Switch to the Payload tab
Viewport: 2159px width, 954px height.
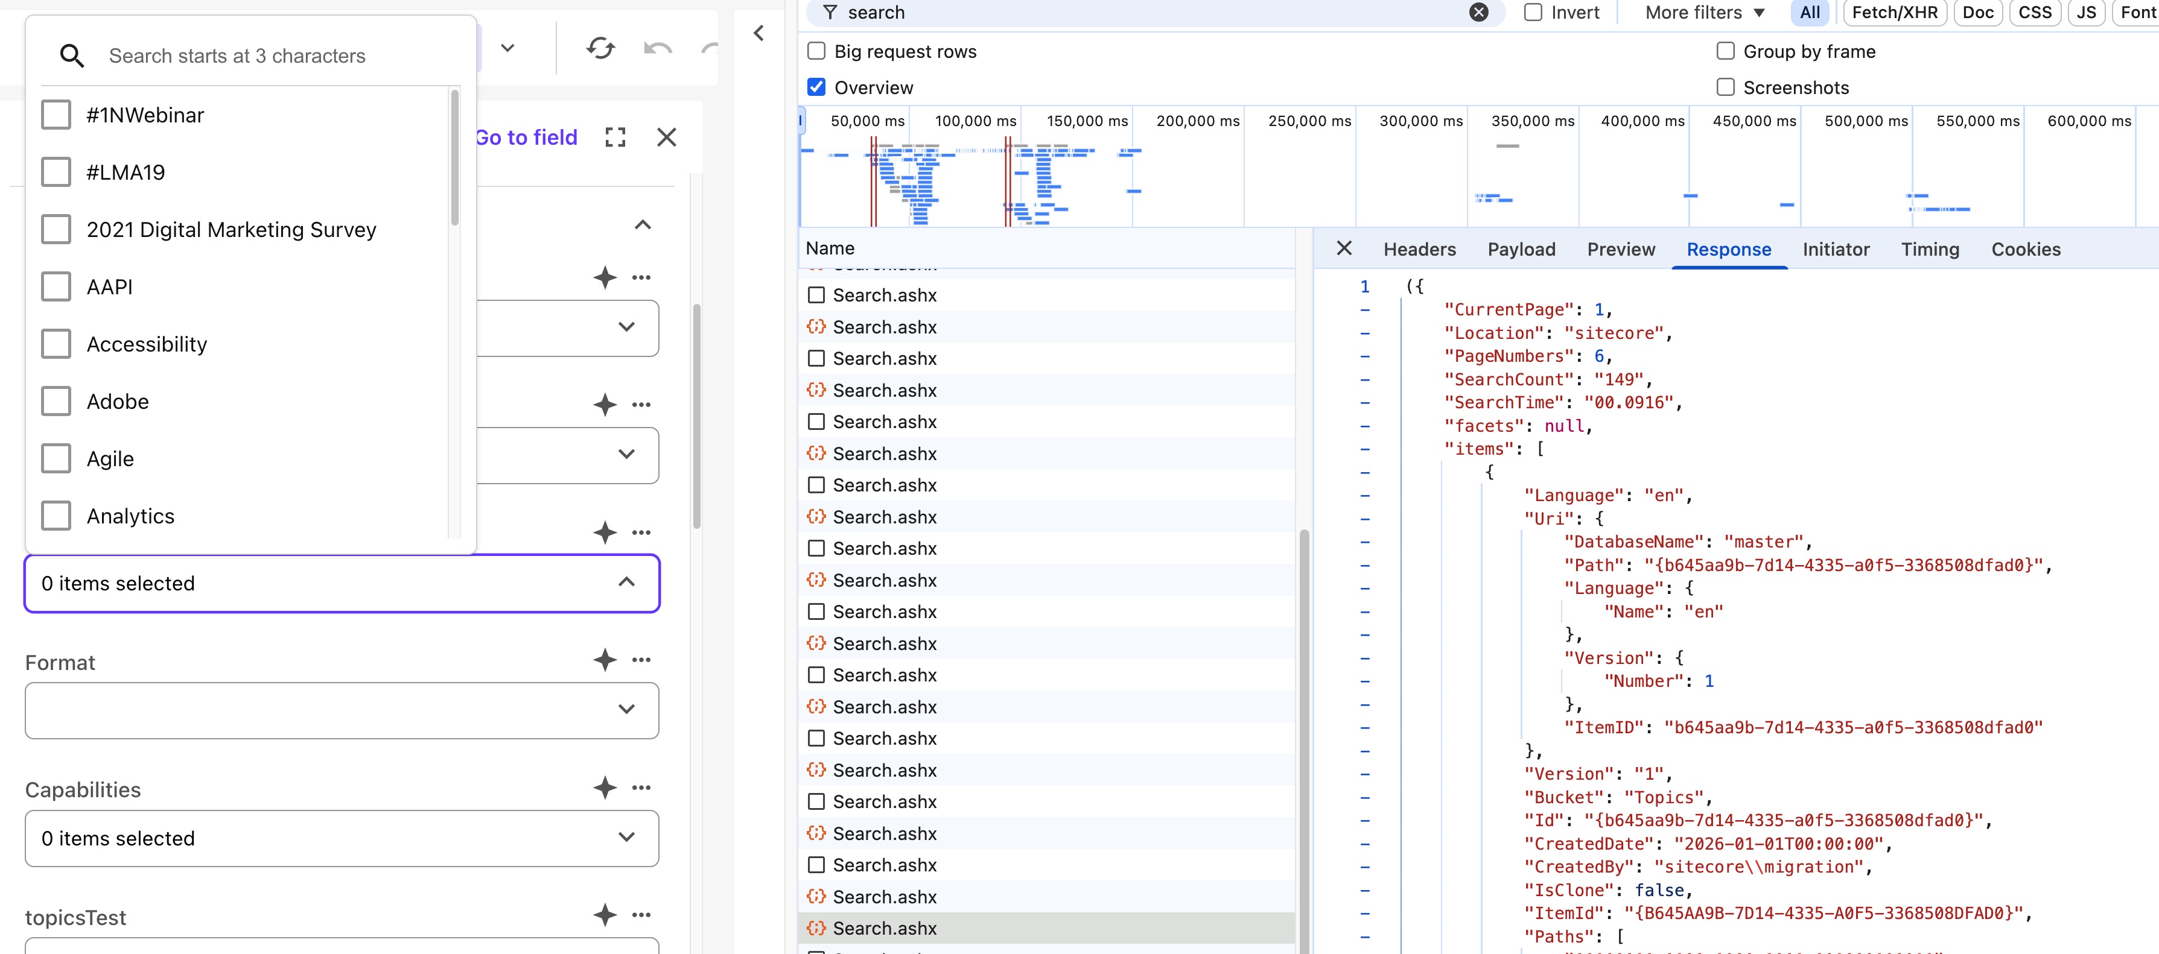[x=1521, y=249]
